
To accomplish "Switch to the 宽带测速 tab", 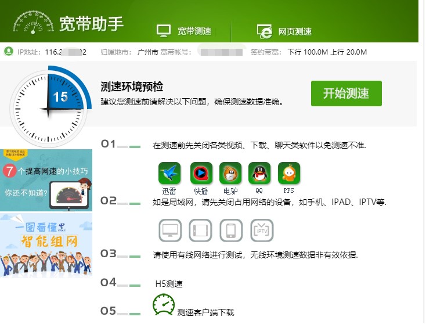I will pos(184,31).
